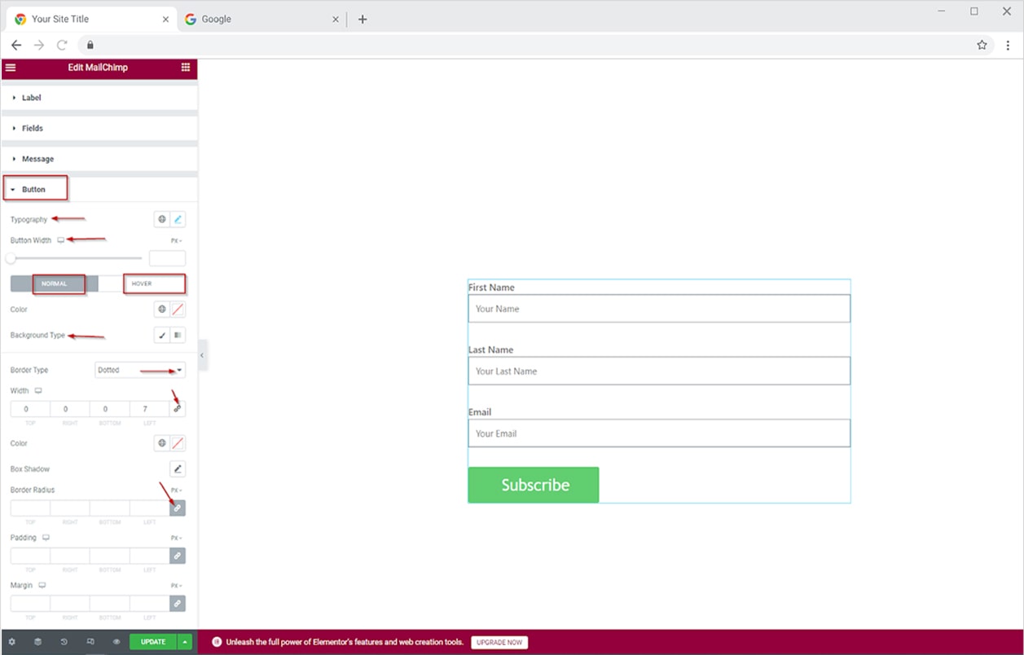Click the Your Last Name input field
The width and height of the screenshot is (1024, 655).
tap(658, 371)
